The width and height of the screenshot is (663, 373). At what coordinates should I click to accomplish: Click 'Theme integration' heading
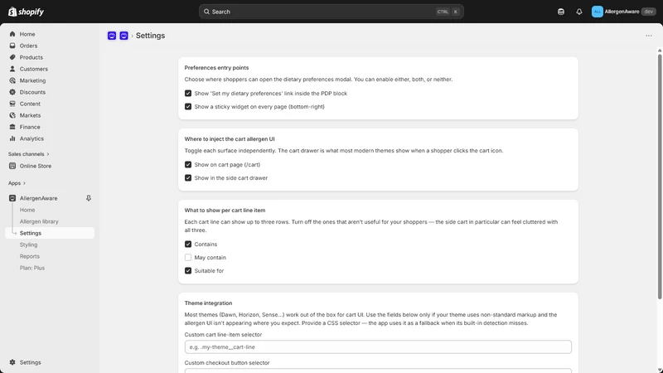pos(209,303)
